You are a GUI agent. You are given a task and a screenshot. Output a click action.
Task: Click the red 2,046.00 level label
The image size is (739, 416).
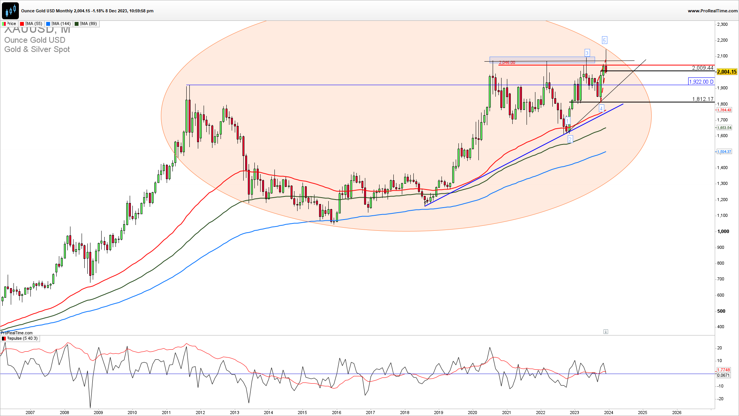(507, 62)
